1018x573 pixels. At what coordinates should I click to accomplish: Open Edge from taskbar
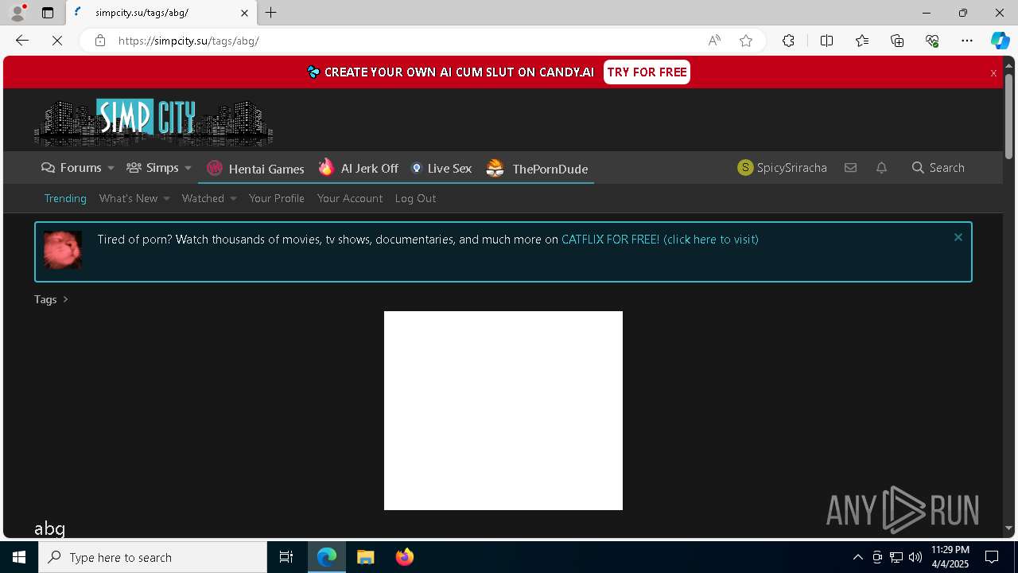[x=327, y=557]
